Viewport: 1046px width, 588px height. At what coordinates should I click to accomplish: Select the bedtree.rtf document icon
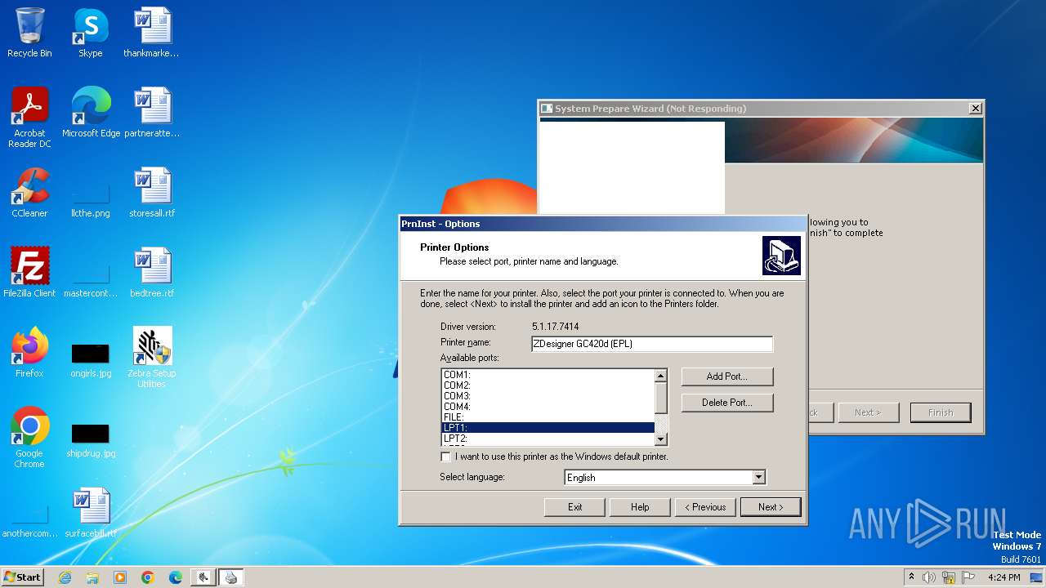point(152,273)
